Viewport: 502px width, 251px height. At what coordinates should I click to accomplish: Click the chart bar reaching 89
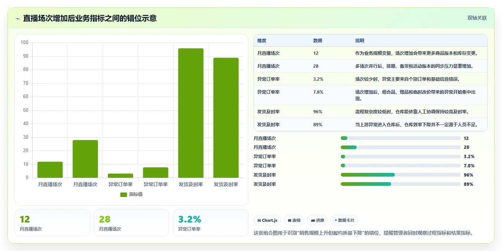226,118
